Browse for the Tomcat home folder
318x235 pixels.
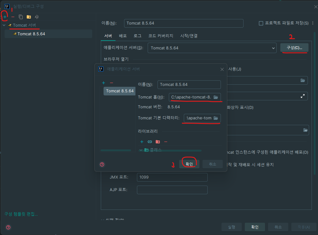coord(216,97)
